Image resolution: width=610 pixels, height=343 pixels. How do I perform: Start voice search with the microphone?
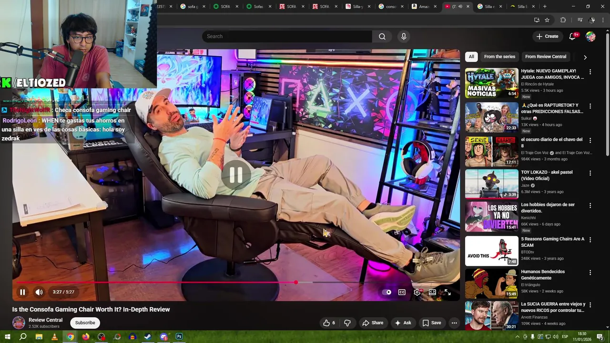click(404, 36)
